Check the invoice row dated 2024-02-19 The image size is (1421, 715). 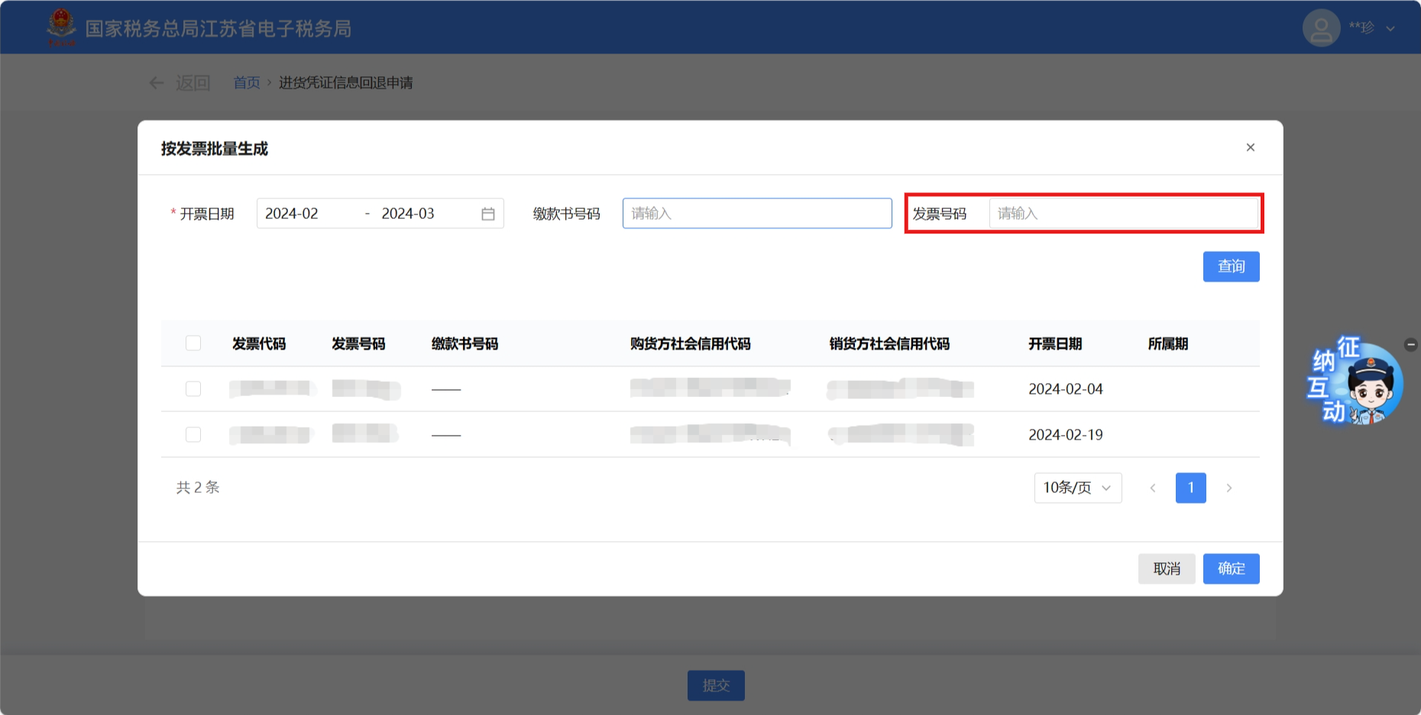(x=193, y=435)
